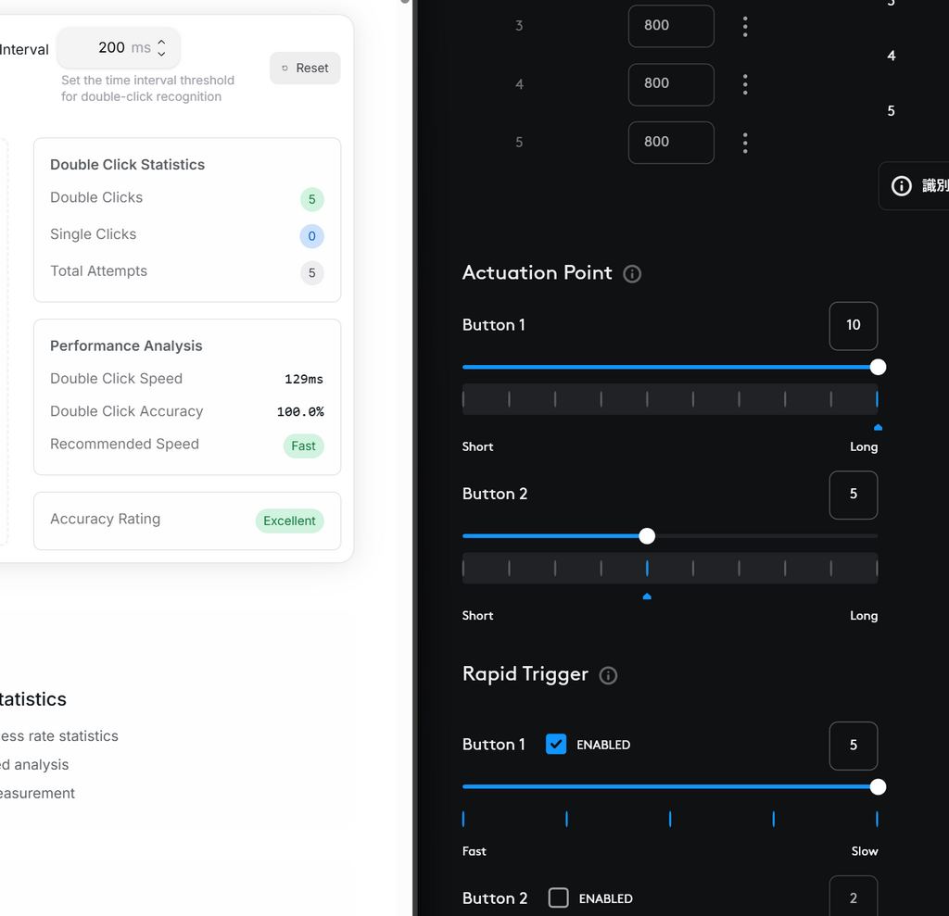Open the options menu for row 4
Viewport: 949px width, 916px height.
[x=745, y=84]
